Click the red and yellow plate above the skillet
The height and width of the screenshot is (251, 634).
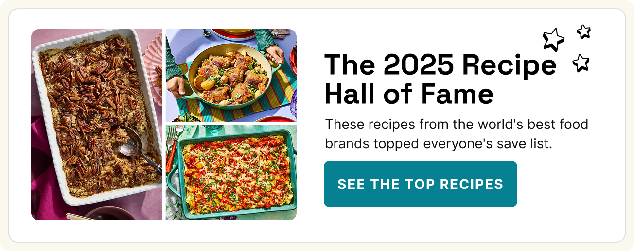232,34
